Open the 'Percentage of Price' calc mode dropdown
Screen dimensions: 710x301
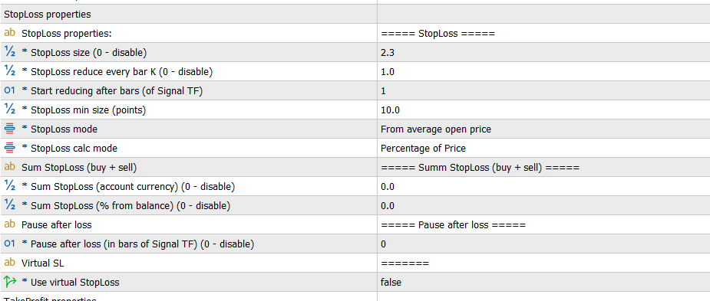(543, 148)
